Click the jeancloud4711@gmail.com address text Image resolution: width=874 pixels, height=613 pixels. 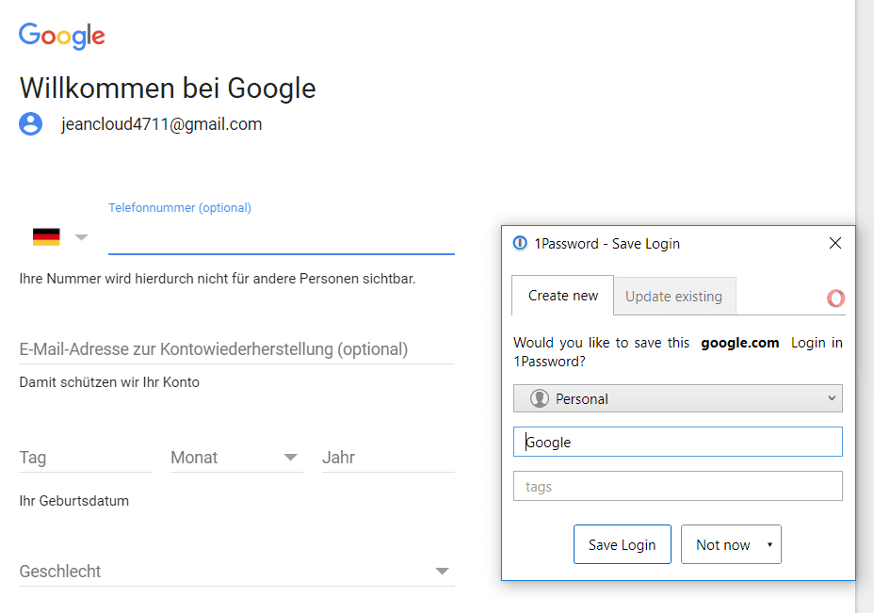pos(162,124)
